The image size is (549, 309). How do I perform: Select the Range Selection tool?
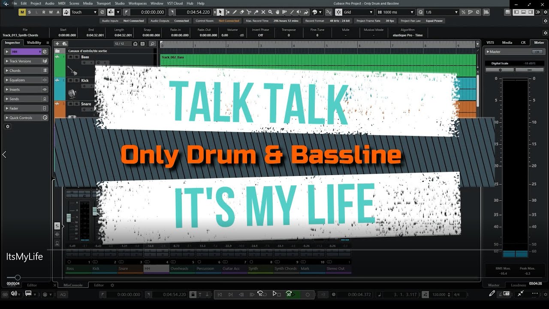click(x=227, y=12)
